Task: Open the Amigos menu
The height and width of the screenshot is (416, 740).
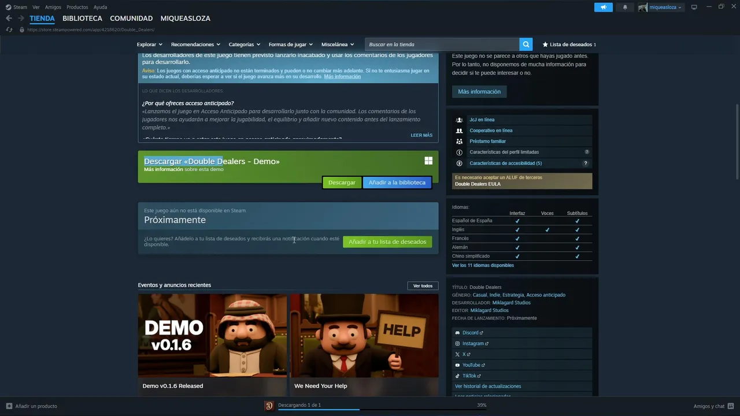Action: tap(53, 7)
